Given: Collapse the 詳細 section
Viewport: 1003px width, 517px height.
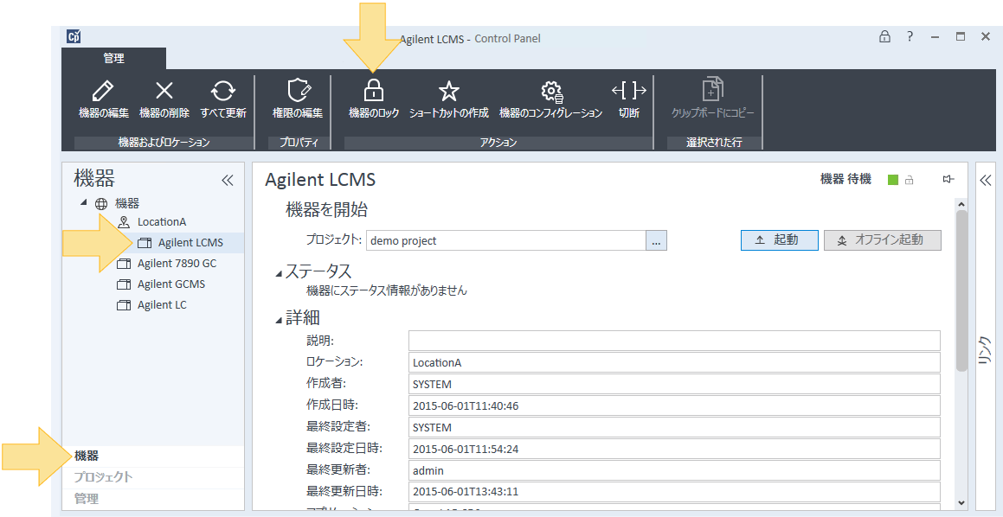Looking at the screenshot, I should click(279, 320).
